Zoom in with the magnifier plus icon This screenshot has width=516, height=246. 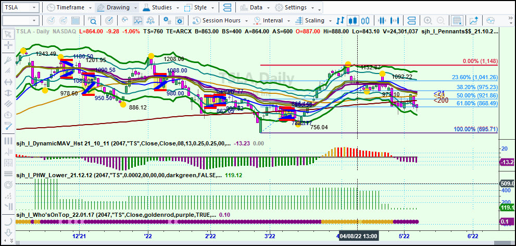click(x=428, y=20)
